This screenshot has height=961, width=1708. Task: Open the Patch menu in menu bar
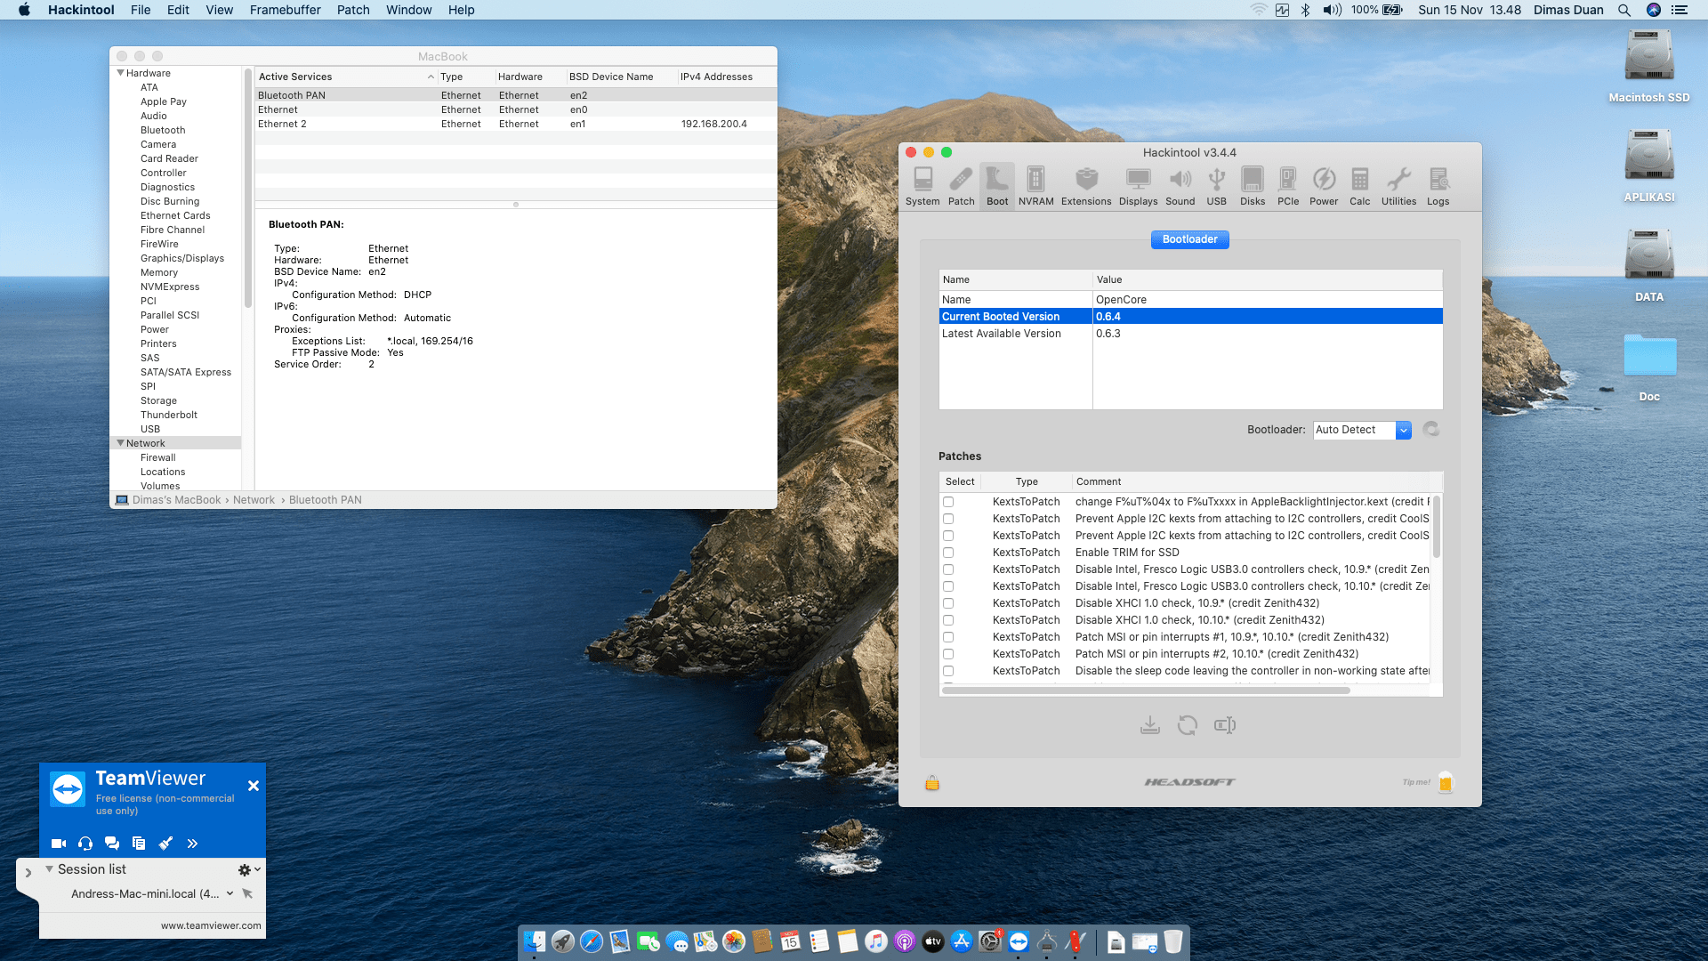tap(352, 10)
